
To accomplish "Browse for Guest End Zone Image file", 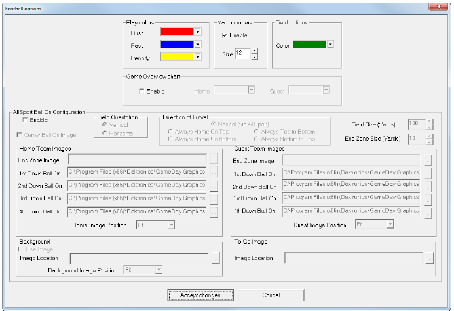I will tap(428, 158).
